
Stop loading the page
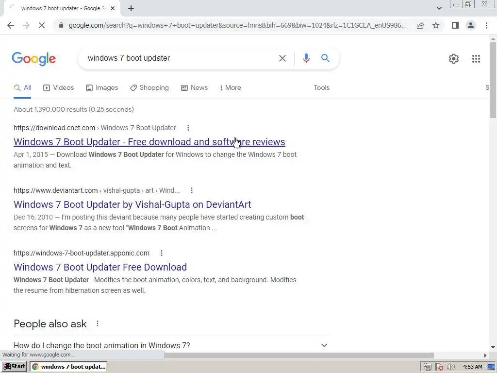(x=42, y=25)
